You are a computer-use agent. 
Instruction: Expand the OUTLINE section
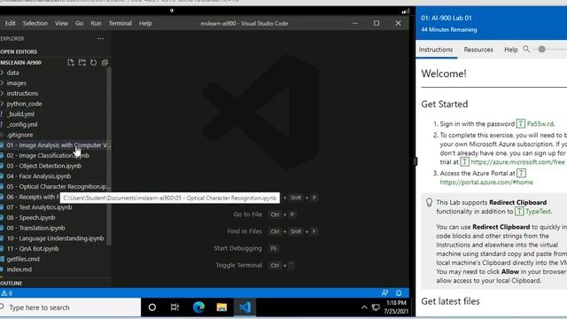(x=12, y=284)
